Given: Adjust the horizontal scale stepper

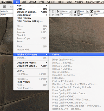Looking at the screenshot, I should coord(95,11).
